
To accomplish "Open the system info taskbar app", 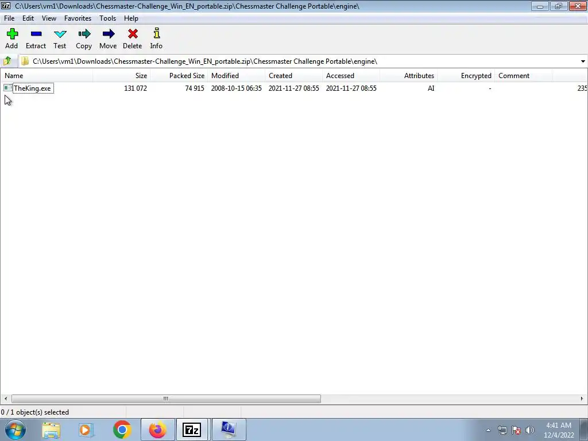I will [229, 430].
